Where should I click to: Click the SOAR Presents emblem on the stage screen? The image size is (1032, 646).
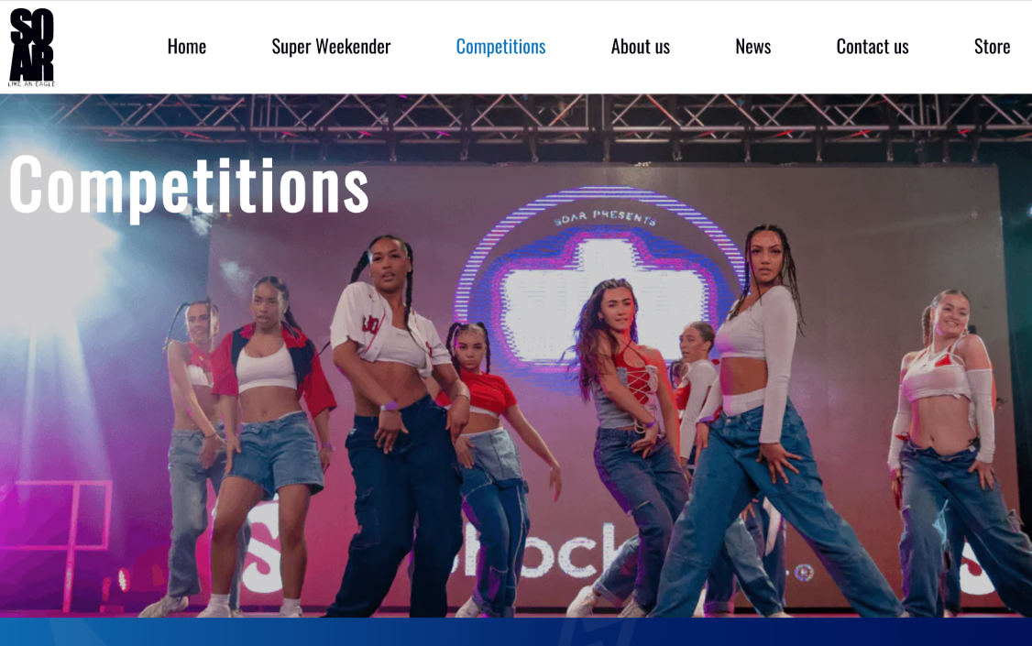click(602, 286)
